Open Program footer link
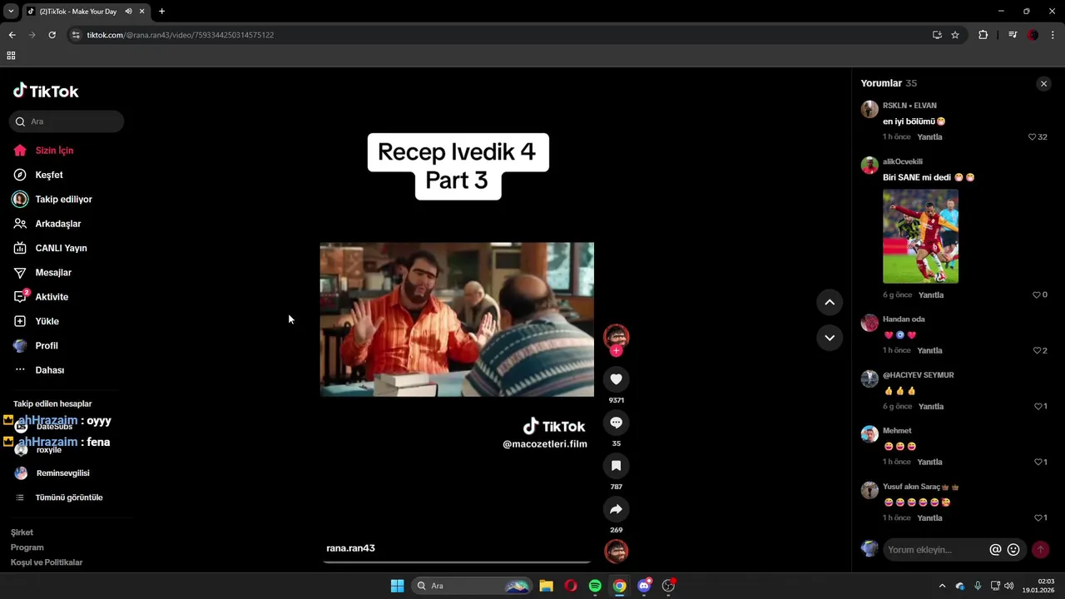1065x599 pixels. [x=27, y=547]
